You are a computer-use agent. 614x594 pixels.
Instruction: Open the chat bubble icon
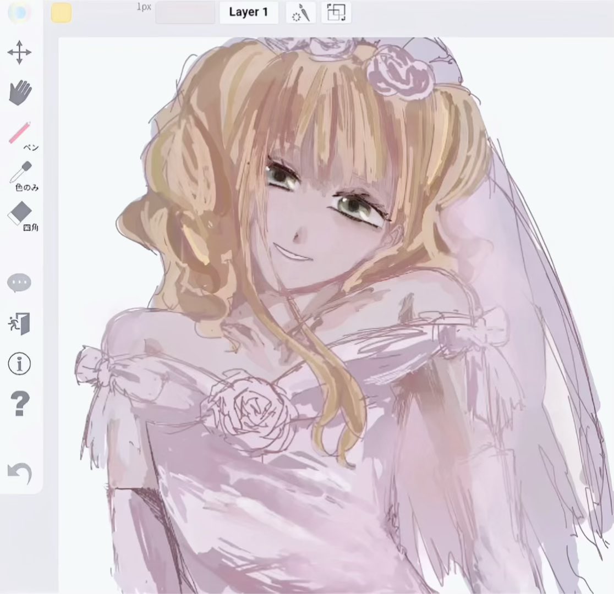pyautogui.click(x=19, y=283)
